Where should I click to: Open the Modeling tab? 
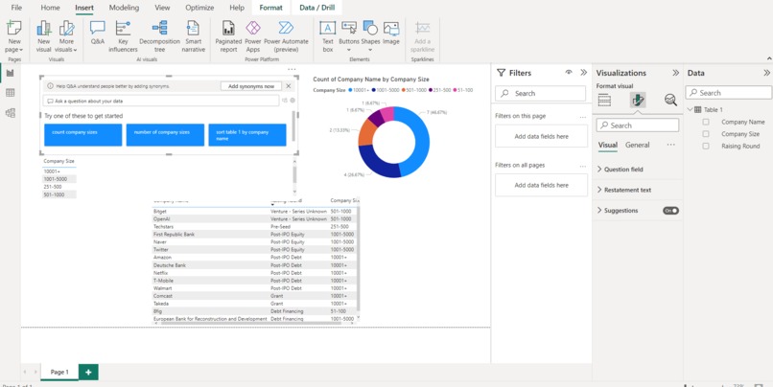point(124,8)
